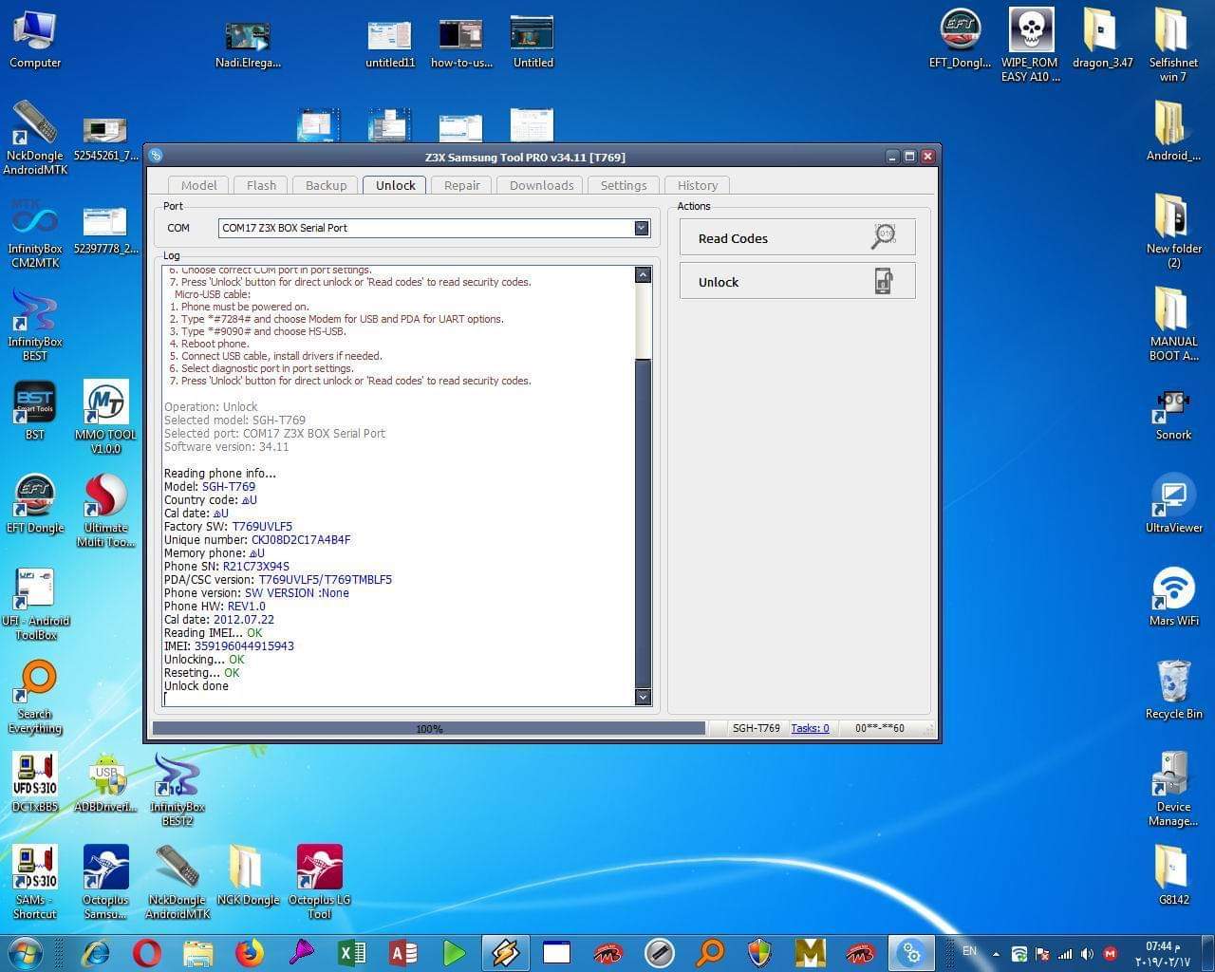Click the volume icon in system tray

[x=1087, y=953]
